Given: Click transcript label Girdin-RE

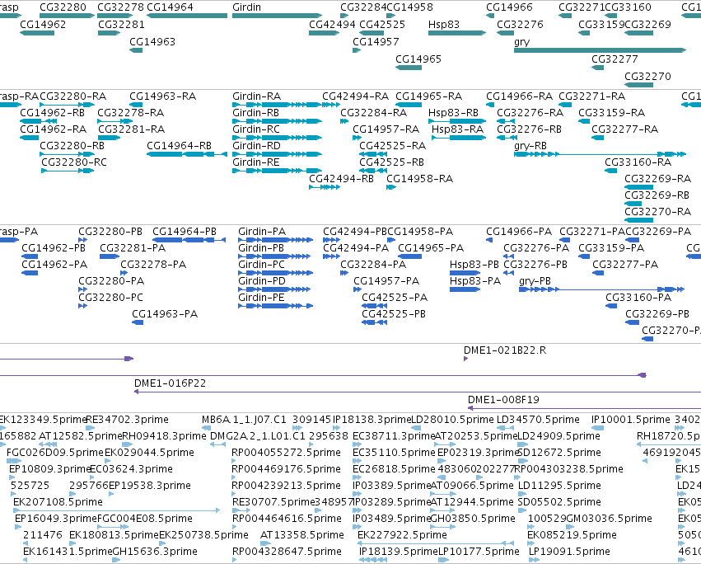Looking at the screenshot, I should 256,162.
